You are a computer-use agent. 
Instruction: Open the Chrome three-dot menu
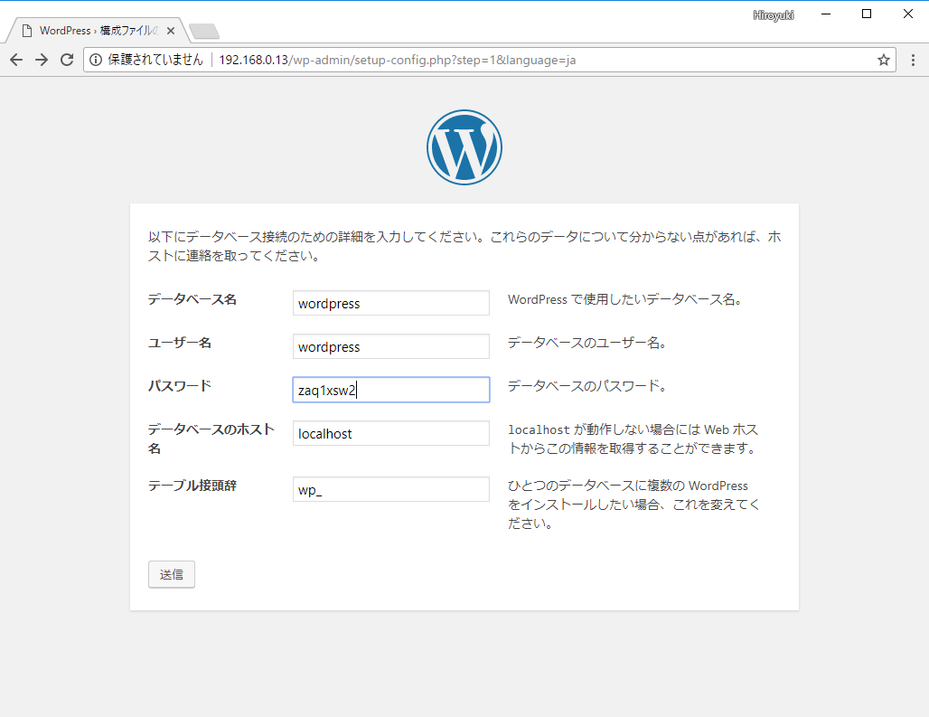coord(913,60)
